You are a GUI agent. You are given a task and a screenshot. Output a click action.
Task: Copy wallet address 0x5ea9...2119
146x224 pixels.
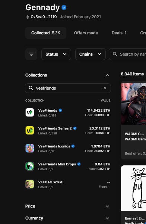pos(44,17)
